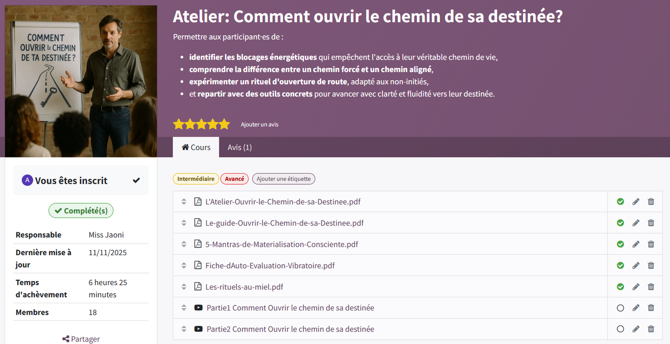Viewport: 670px width, 344px height.
Task: Click Ajouter une étiquette
Action: pos(283,178)
